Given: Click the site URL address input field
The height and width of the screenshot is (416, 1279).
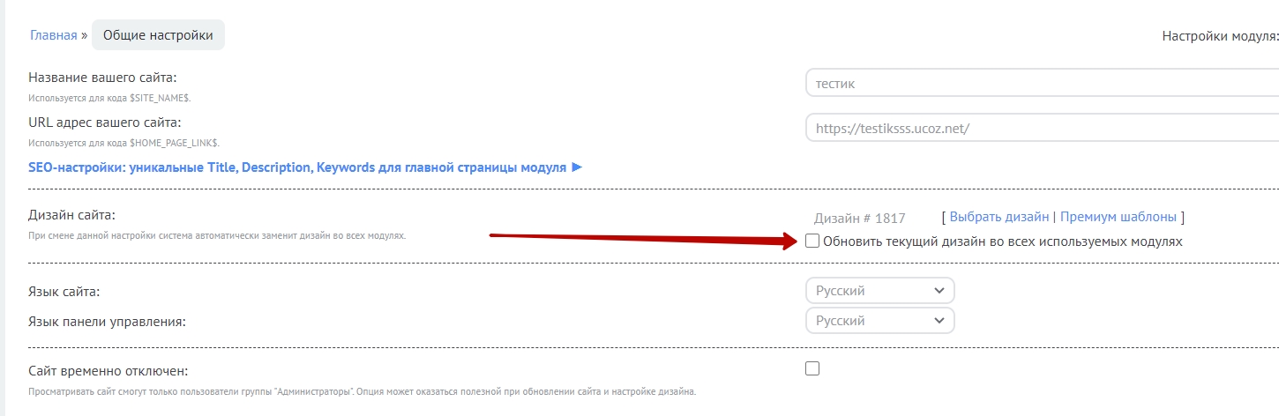Looking at the screenshot, I should 1041,128.
